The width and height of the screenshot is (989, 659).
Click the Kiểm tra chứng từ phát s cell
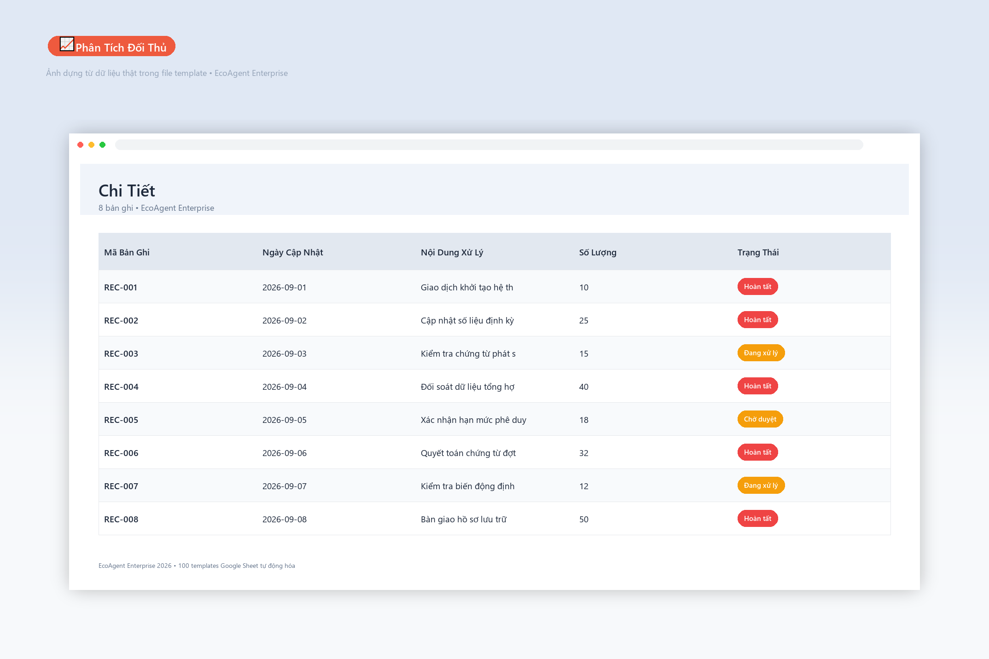(468, 353)
